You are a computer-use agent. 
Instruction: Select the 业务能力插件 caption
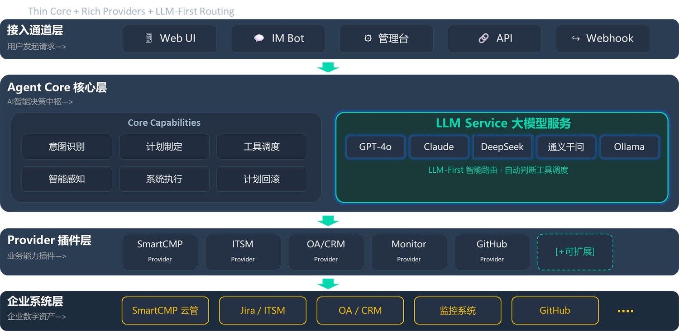(37, 256)
